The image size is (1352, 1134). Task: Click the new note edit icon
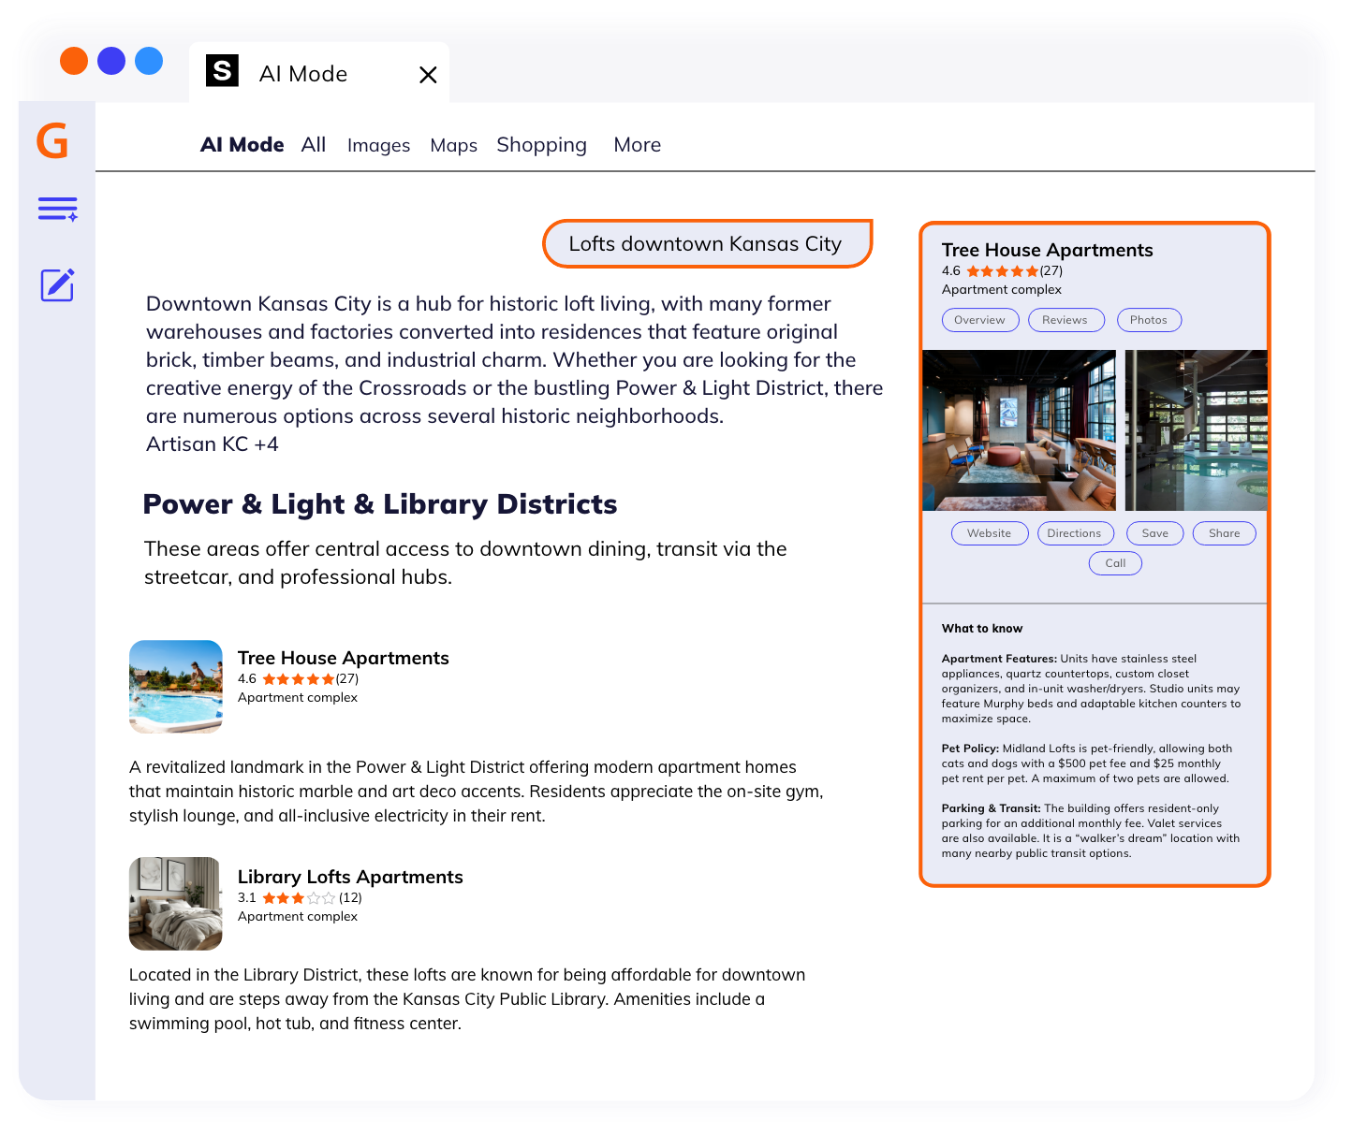pos(57,284)
